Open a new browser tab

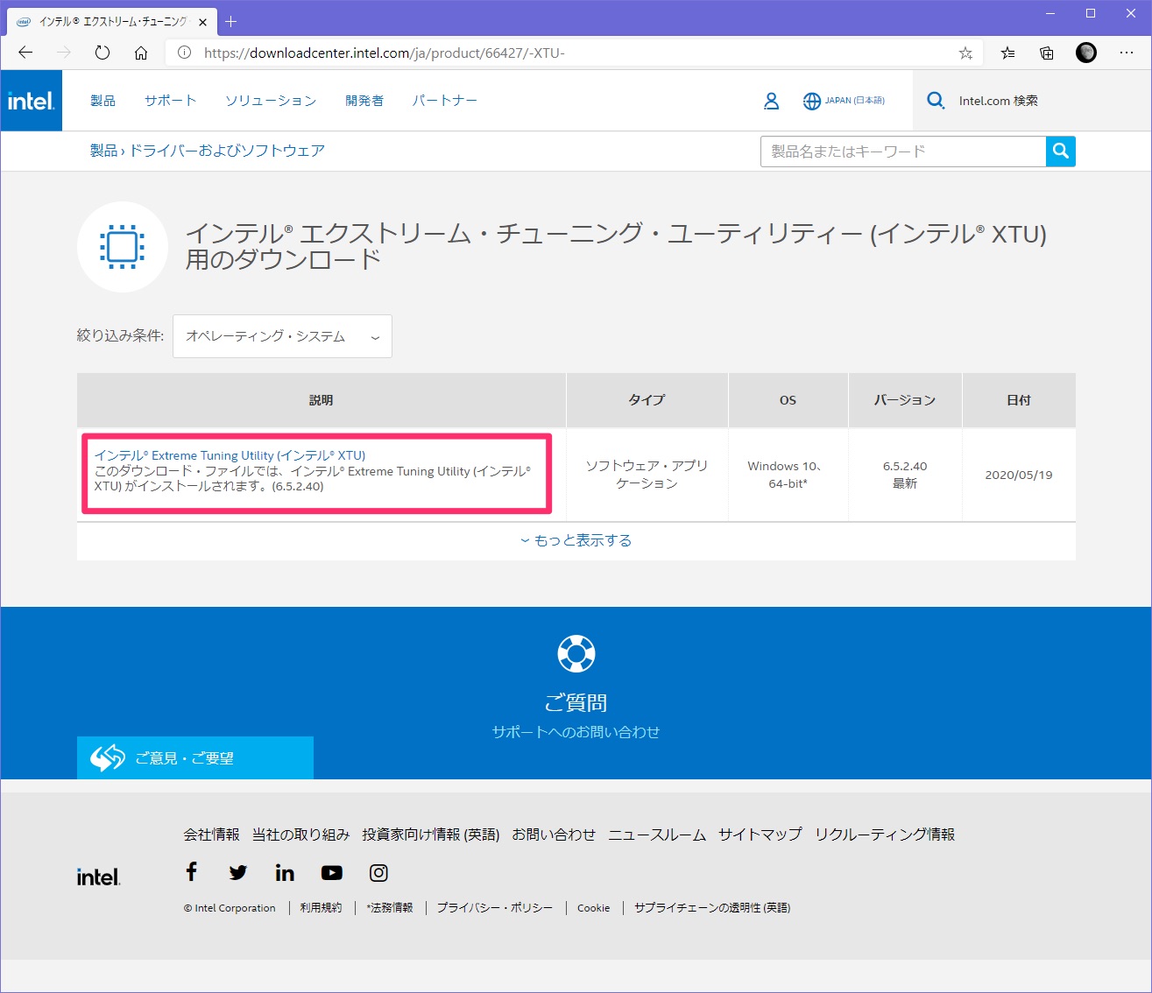tap(231, 21)
